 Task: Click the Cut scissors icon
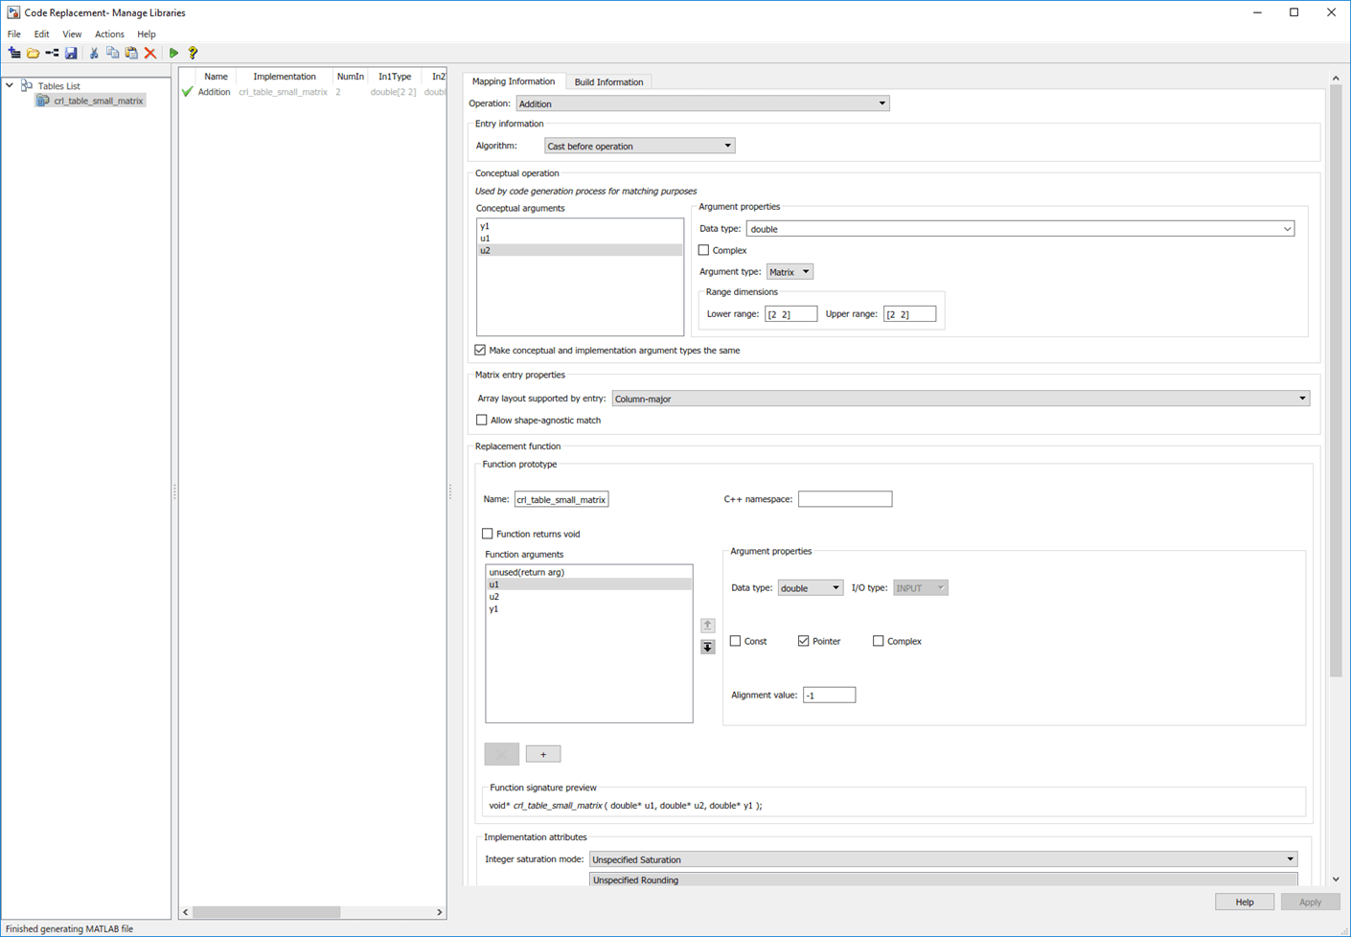pyautogui.click(x=94, y=54)
